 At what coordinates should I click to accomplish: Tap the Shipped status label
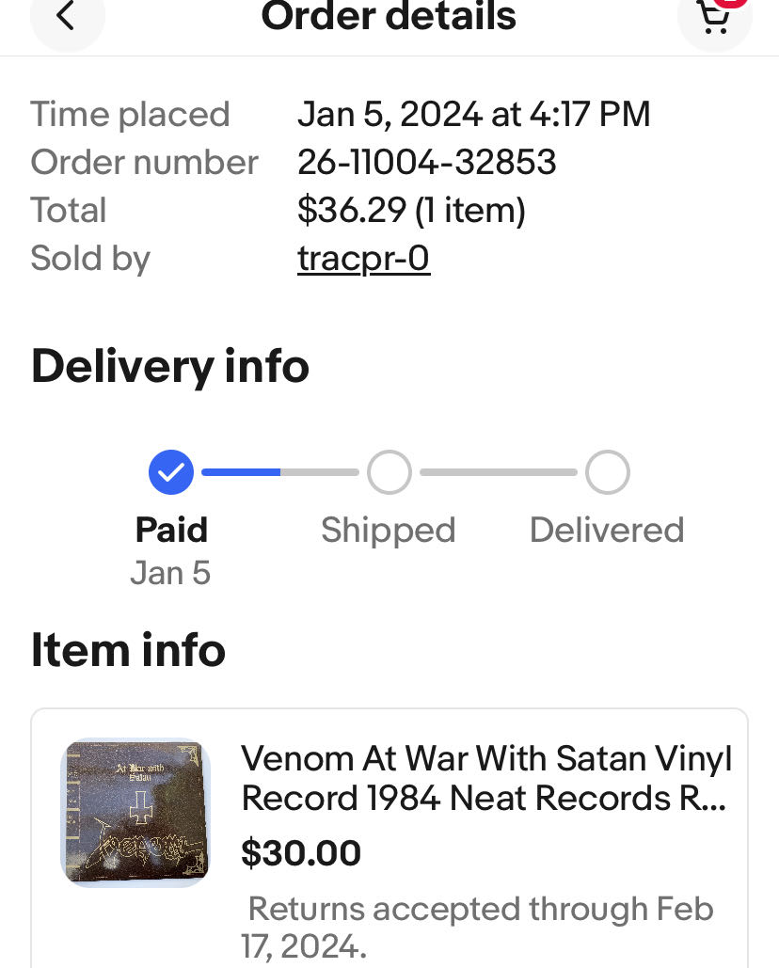coord(388,531)
